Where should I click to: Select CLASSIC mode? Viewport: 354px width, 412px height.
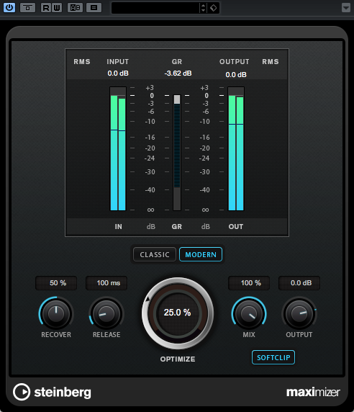155,254
